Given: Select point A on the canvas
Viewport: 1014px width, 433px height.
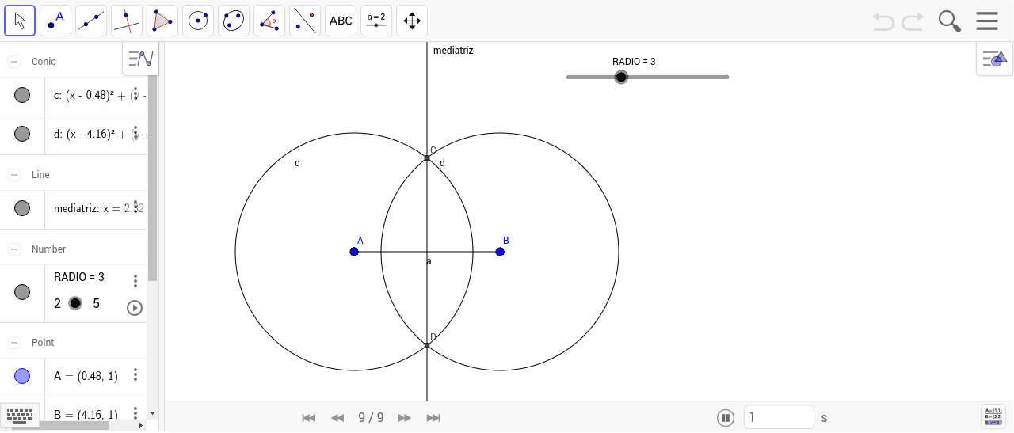Looking at the screenshot, I should pos(354,252).
